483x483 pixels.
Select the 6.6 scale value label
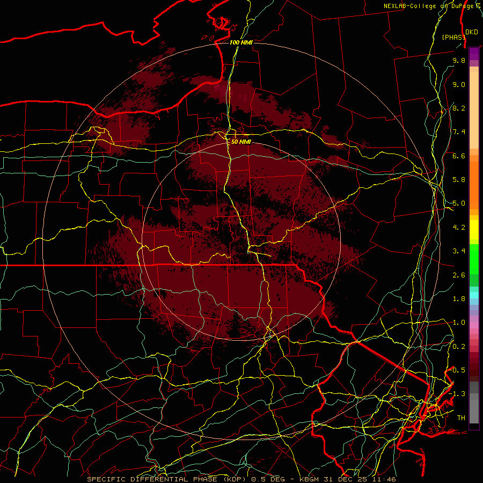(x=459, y=156)
